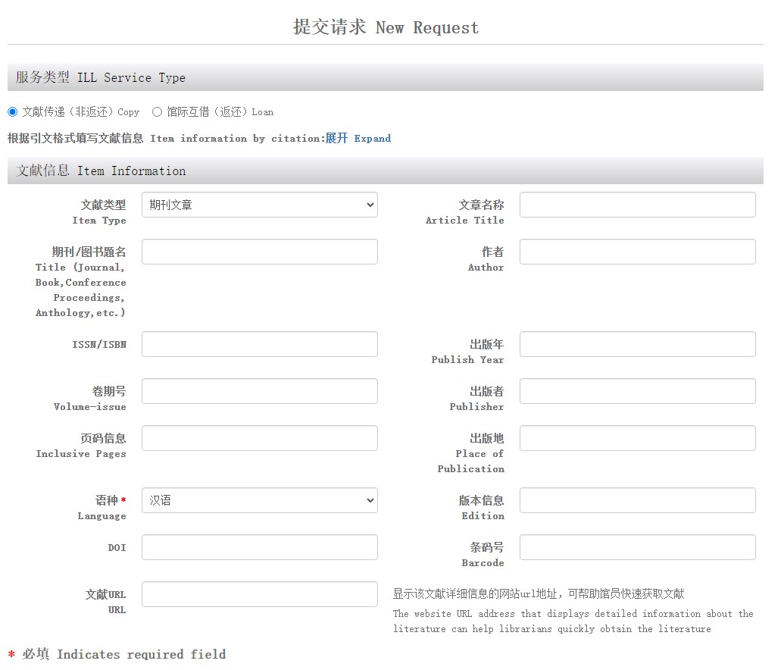The height and width of the screenshot is (670, 784).
Task: Open the 文献类型 Item Type dropdown
Action: point(259,205)
